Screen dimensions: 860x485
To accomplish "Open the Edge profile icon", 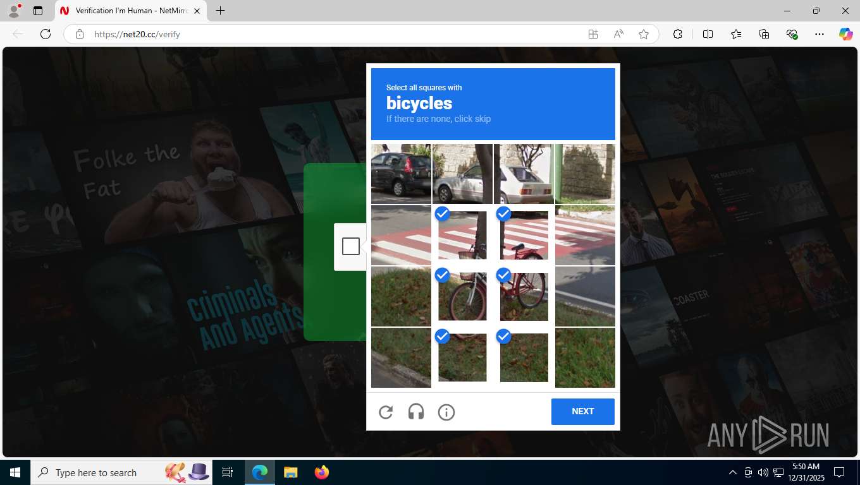I will click(x=14, y=11).
